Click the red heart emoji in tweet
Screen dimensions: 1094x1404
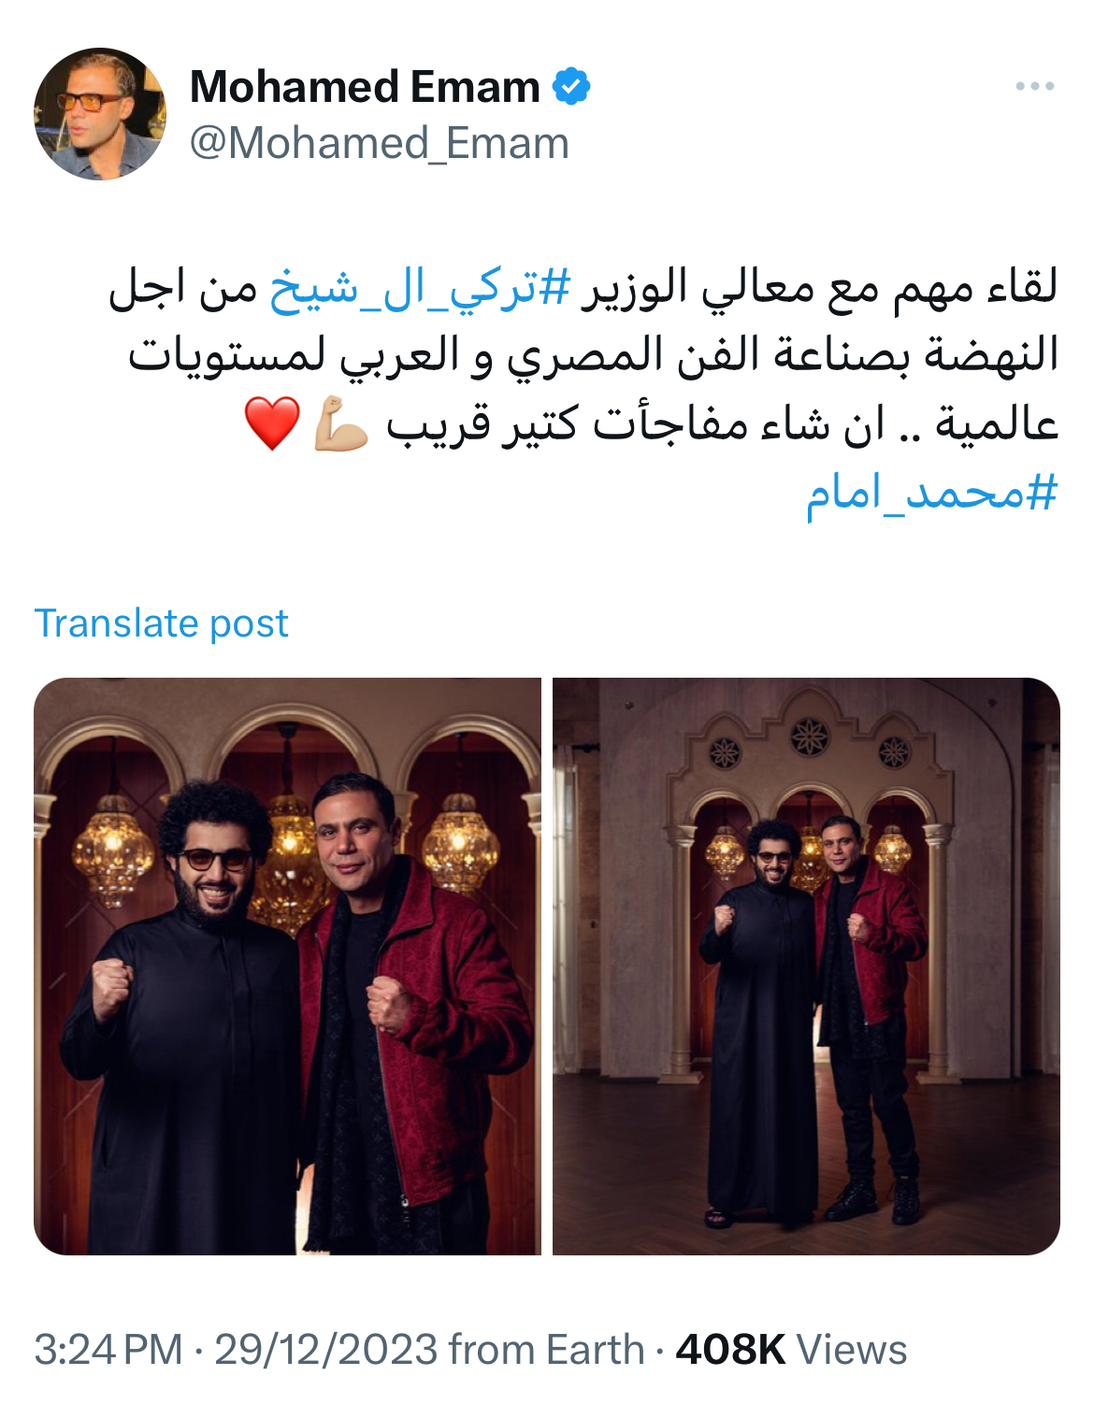pyautogui.click(x=272, y=423)
